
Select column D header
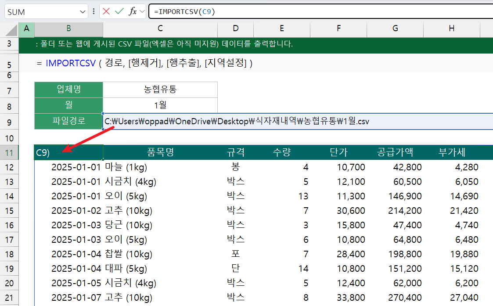click(x=235, y=29)
